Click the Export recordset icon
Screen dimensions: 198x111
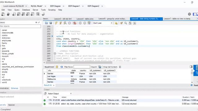click(100, 67)
